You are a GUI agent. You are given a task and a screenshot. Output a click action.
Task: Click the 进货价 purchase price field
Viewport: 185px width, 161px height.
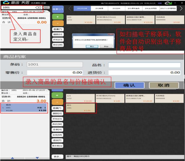click(144, 73)
